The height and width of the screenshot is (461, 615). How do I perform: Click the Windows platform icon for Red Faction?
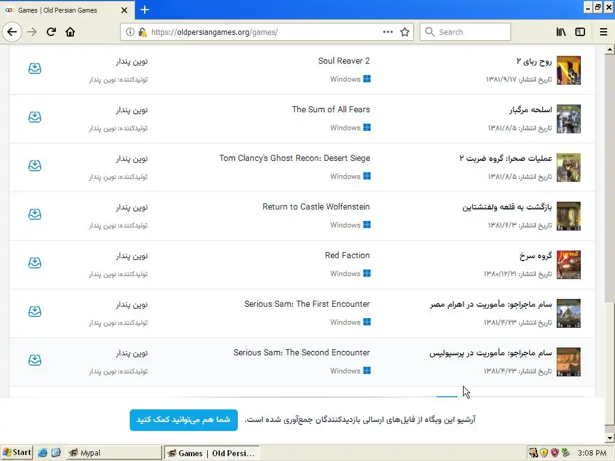[x=367, y=273]
